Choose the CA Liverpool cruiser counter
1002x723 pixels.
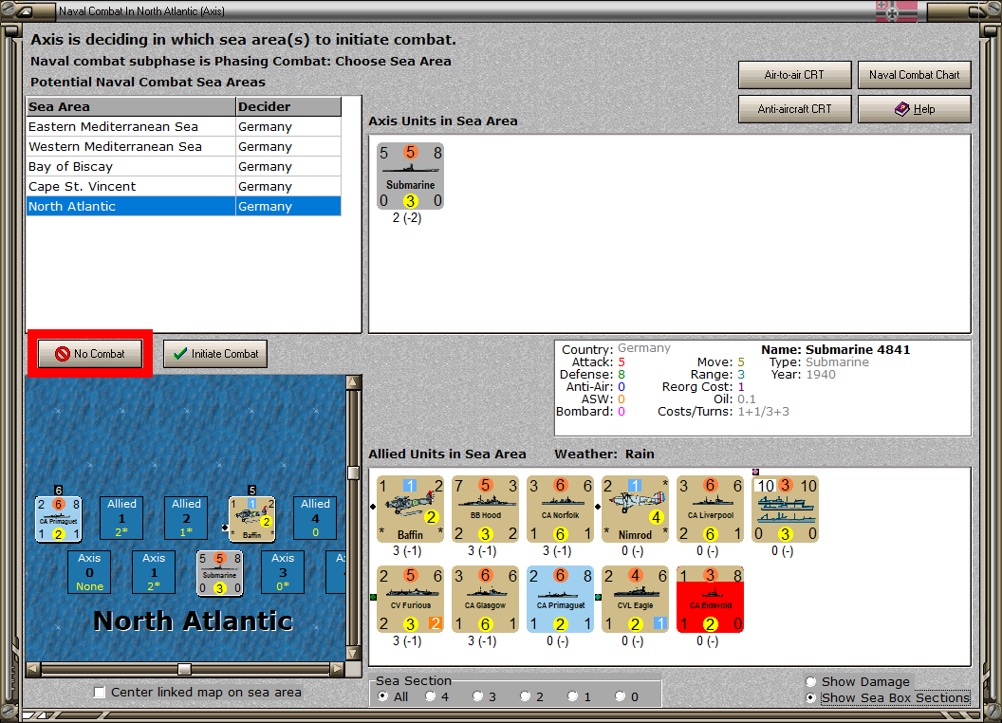(710, 509)
